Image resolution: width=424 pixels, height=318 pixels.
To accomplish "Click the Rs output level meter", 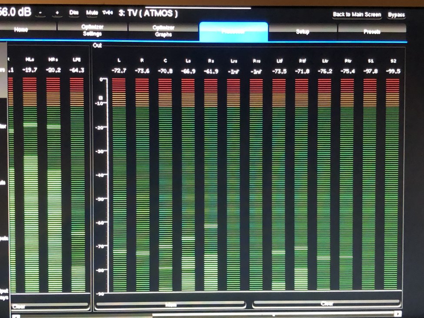I will (211, 185).
